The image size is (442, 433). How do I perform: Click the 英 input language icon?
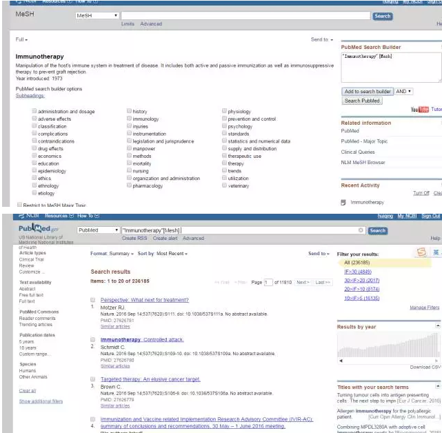(x=436, y=253)
